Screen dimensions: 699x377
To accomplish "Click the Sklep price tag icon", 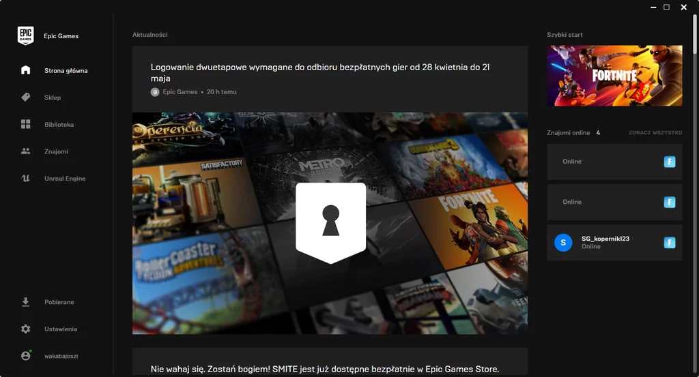I will pos(25,97).
